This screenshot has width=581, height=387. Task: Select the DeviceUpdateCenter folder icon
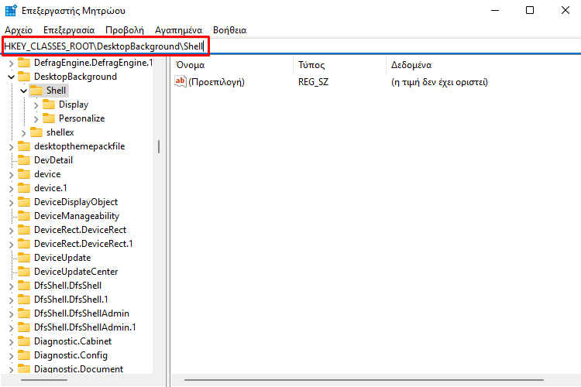(24, 272)
